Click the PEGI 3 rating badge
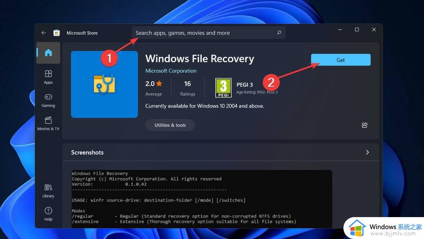 point(223,88)
